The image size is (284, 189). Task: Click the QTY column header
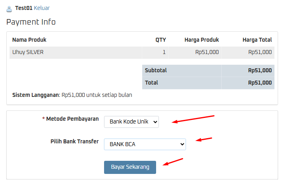[160, 40]
